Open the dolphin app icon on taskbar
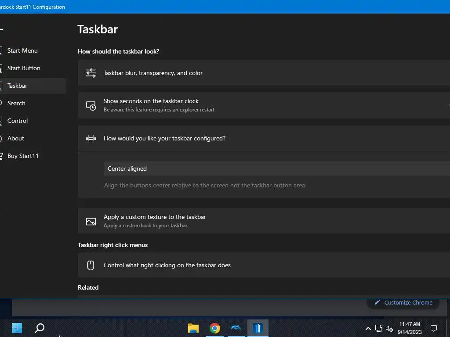 236,328
